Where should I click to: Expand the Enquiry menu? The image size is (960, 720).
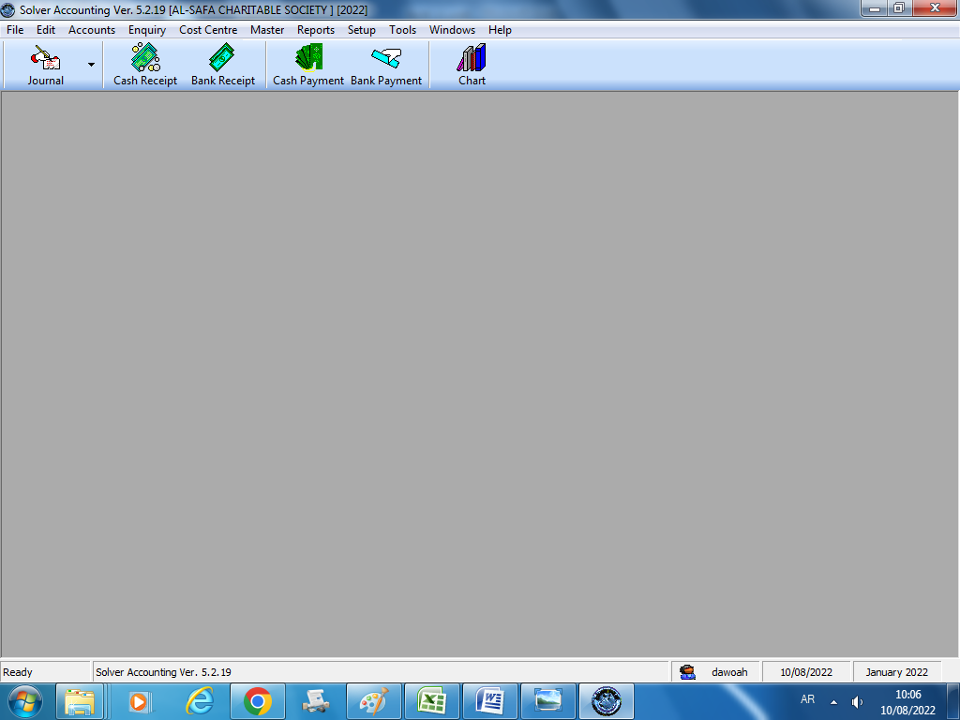click(x=147, y=30)
